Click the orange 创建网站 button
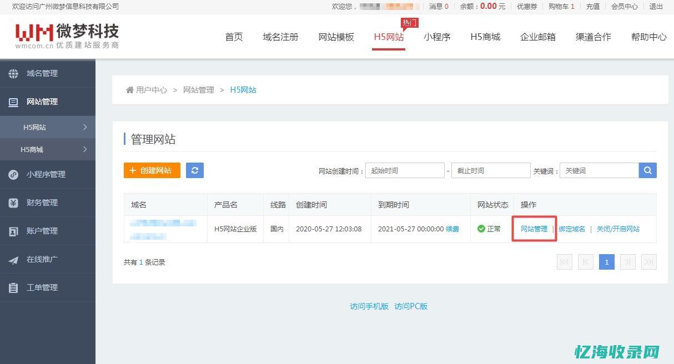The width and height of the screenshot is (674, 364). pyautogui.click(x=152, y=170)
